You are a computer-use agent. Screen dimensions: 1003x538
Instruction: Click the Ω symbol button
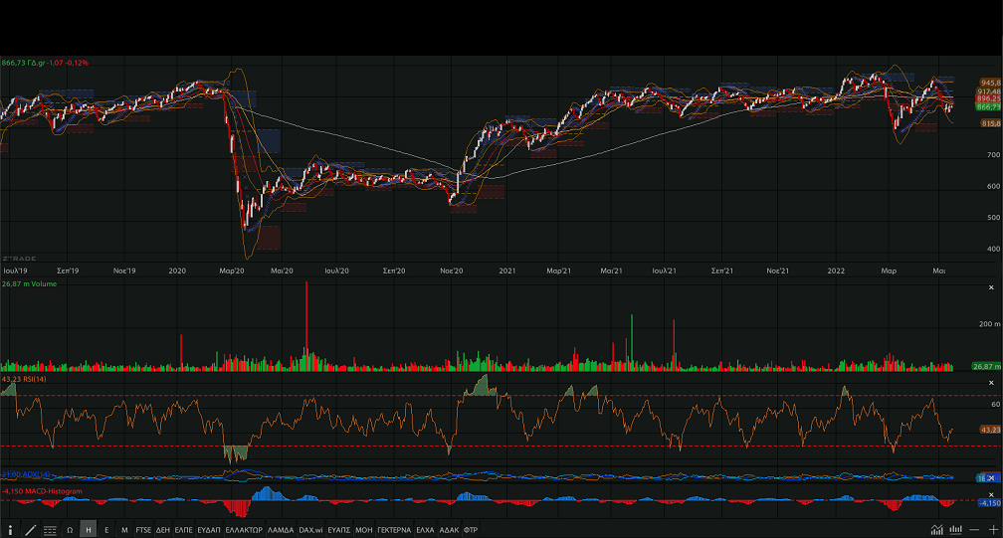[70, 530]
